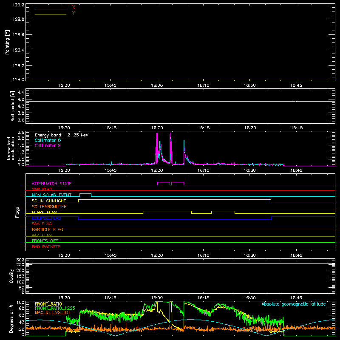This screenshot has height=340, width=340.
Task: Click the green 'FRONT_RATIO_1225' legend entry
Action: [x=55, y=308]
